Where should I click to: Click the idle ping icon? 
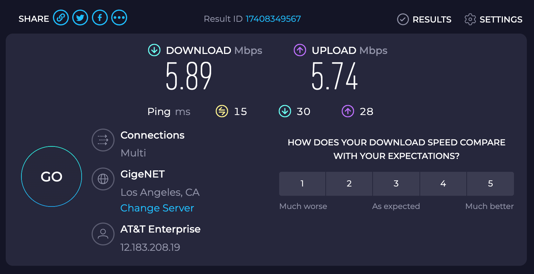coord(222,111)
